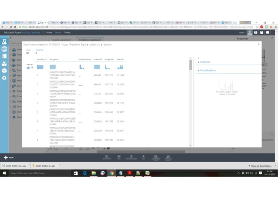Open the Studio menu in header
Viewport: 278px width, 197px height.
point(58,33)
